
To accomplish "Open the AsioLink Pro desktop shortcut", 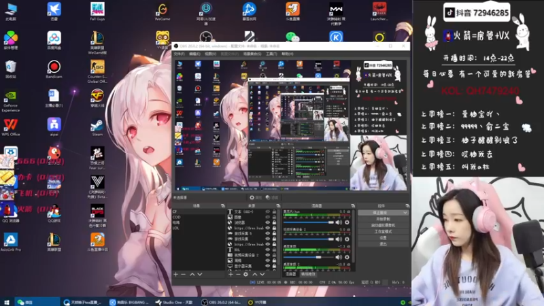I will [x=11, y=242].
